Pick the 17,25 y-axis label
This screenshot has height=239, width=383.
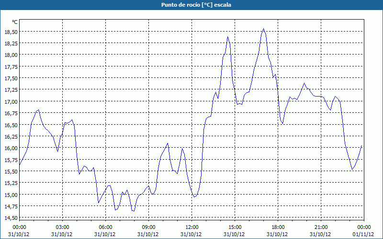(x=11, y=90)
